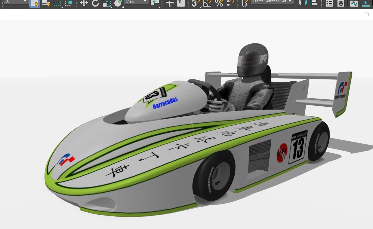Toggle the Scene Explorer list icon
373x229 pixels.
329,3
